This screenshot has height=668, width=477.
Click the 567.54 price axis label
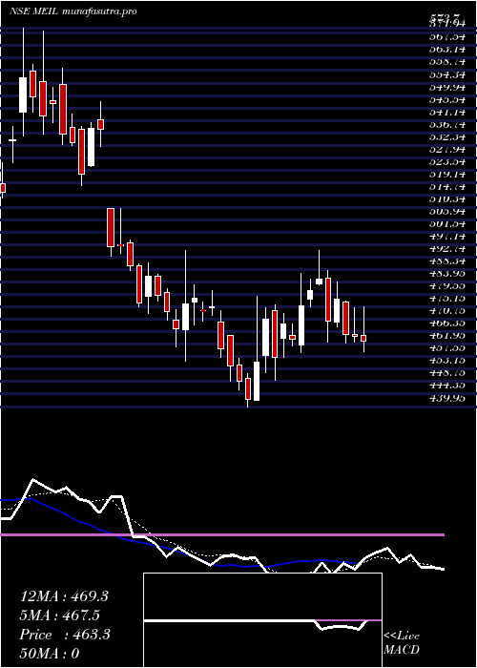447,36
